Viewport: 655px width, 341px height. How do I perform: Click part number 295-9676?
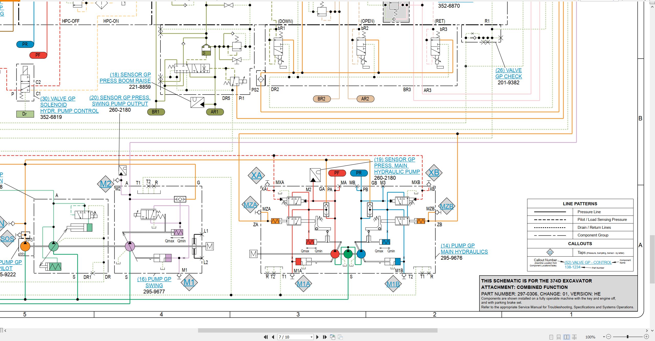point(451,258)
